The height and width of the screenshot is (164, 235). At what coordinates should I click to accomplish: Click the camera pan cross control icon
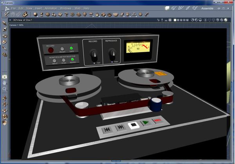(5, 104)
